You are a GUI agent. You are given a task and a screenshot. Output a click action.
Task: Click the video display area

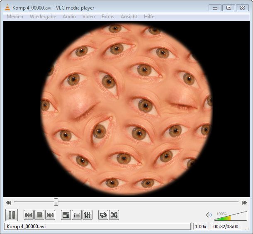coord(126,109)
